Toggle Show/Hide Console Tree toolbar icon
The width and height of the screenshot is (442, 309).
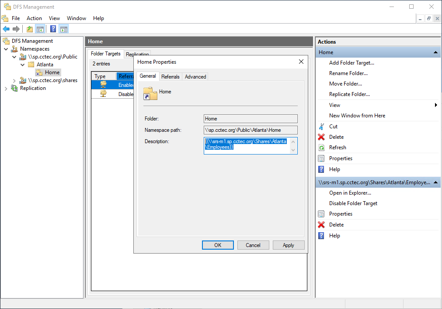coord(40,29)
